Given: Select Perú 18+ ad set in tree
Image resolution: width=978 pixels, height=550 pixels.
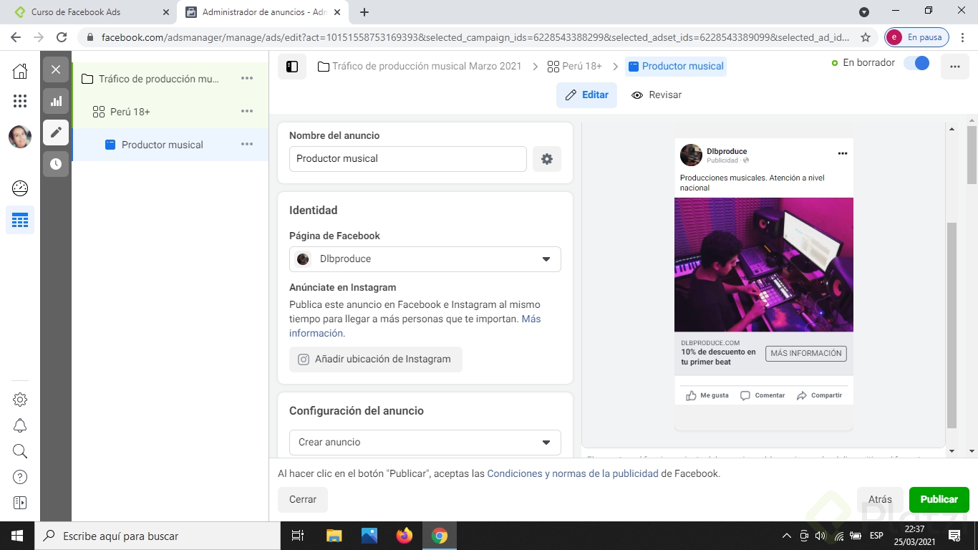Looking at the screenshot, I should 130,112.
